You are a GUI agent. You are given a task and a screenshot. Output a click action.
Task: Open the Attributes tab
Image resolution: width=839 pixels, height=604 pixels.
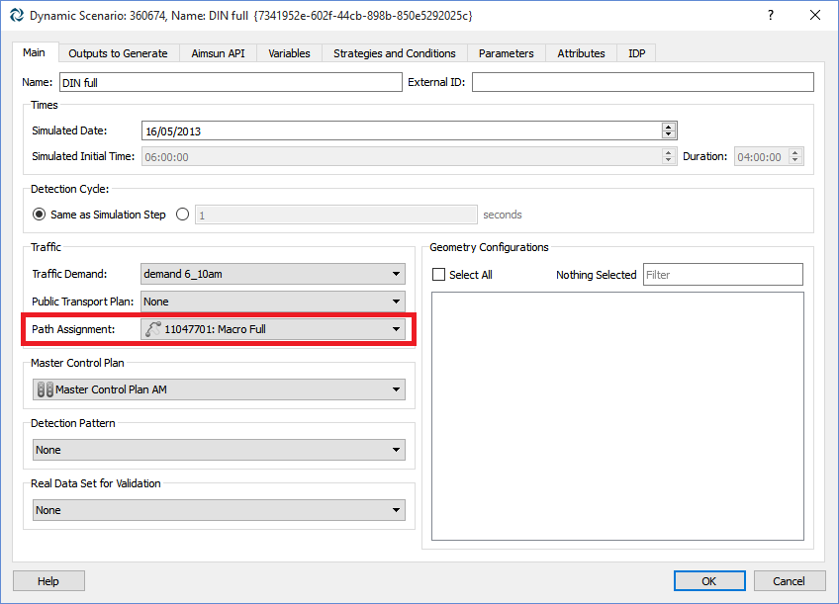coord(581,53)
